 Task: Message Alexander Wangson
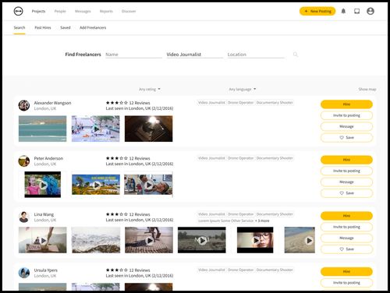tap(346, 126)
